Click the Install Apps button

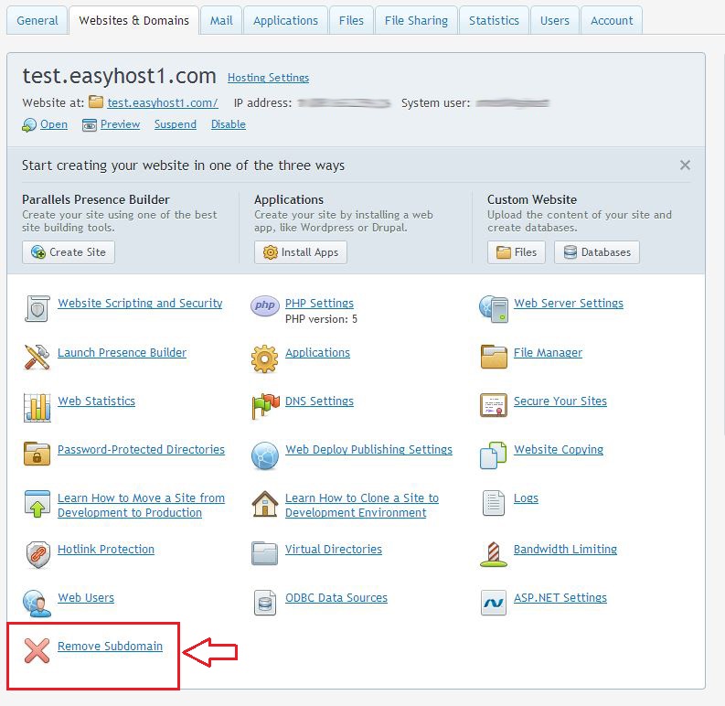pos(301,252)
